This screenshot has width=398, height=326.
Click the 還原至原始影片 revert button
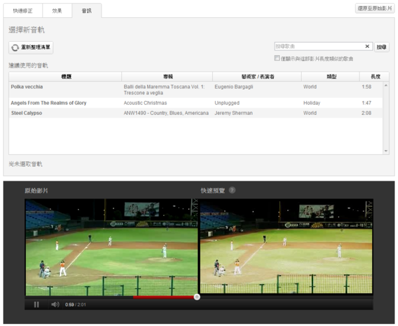coord(375,9)
